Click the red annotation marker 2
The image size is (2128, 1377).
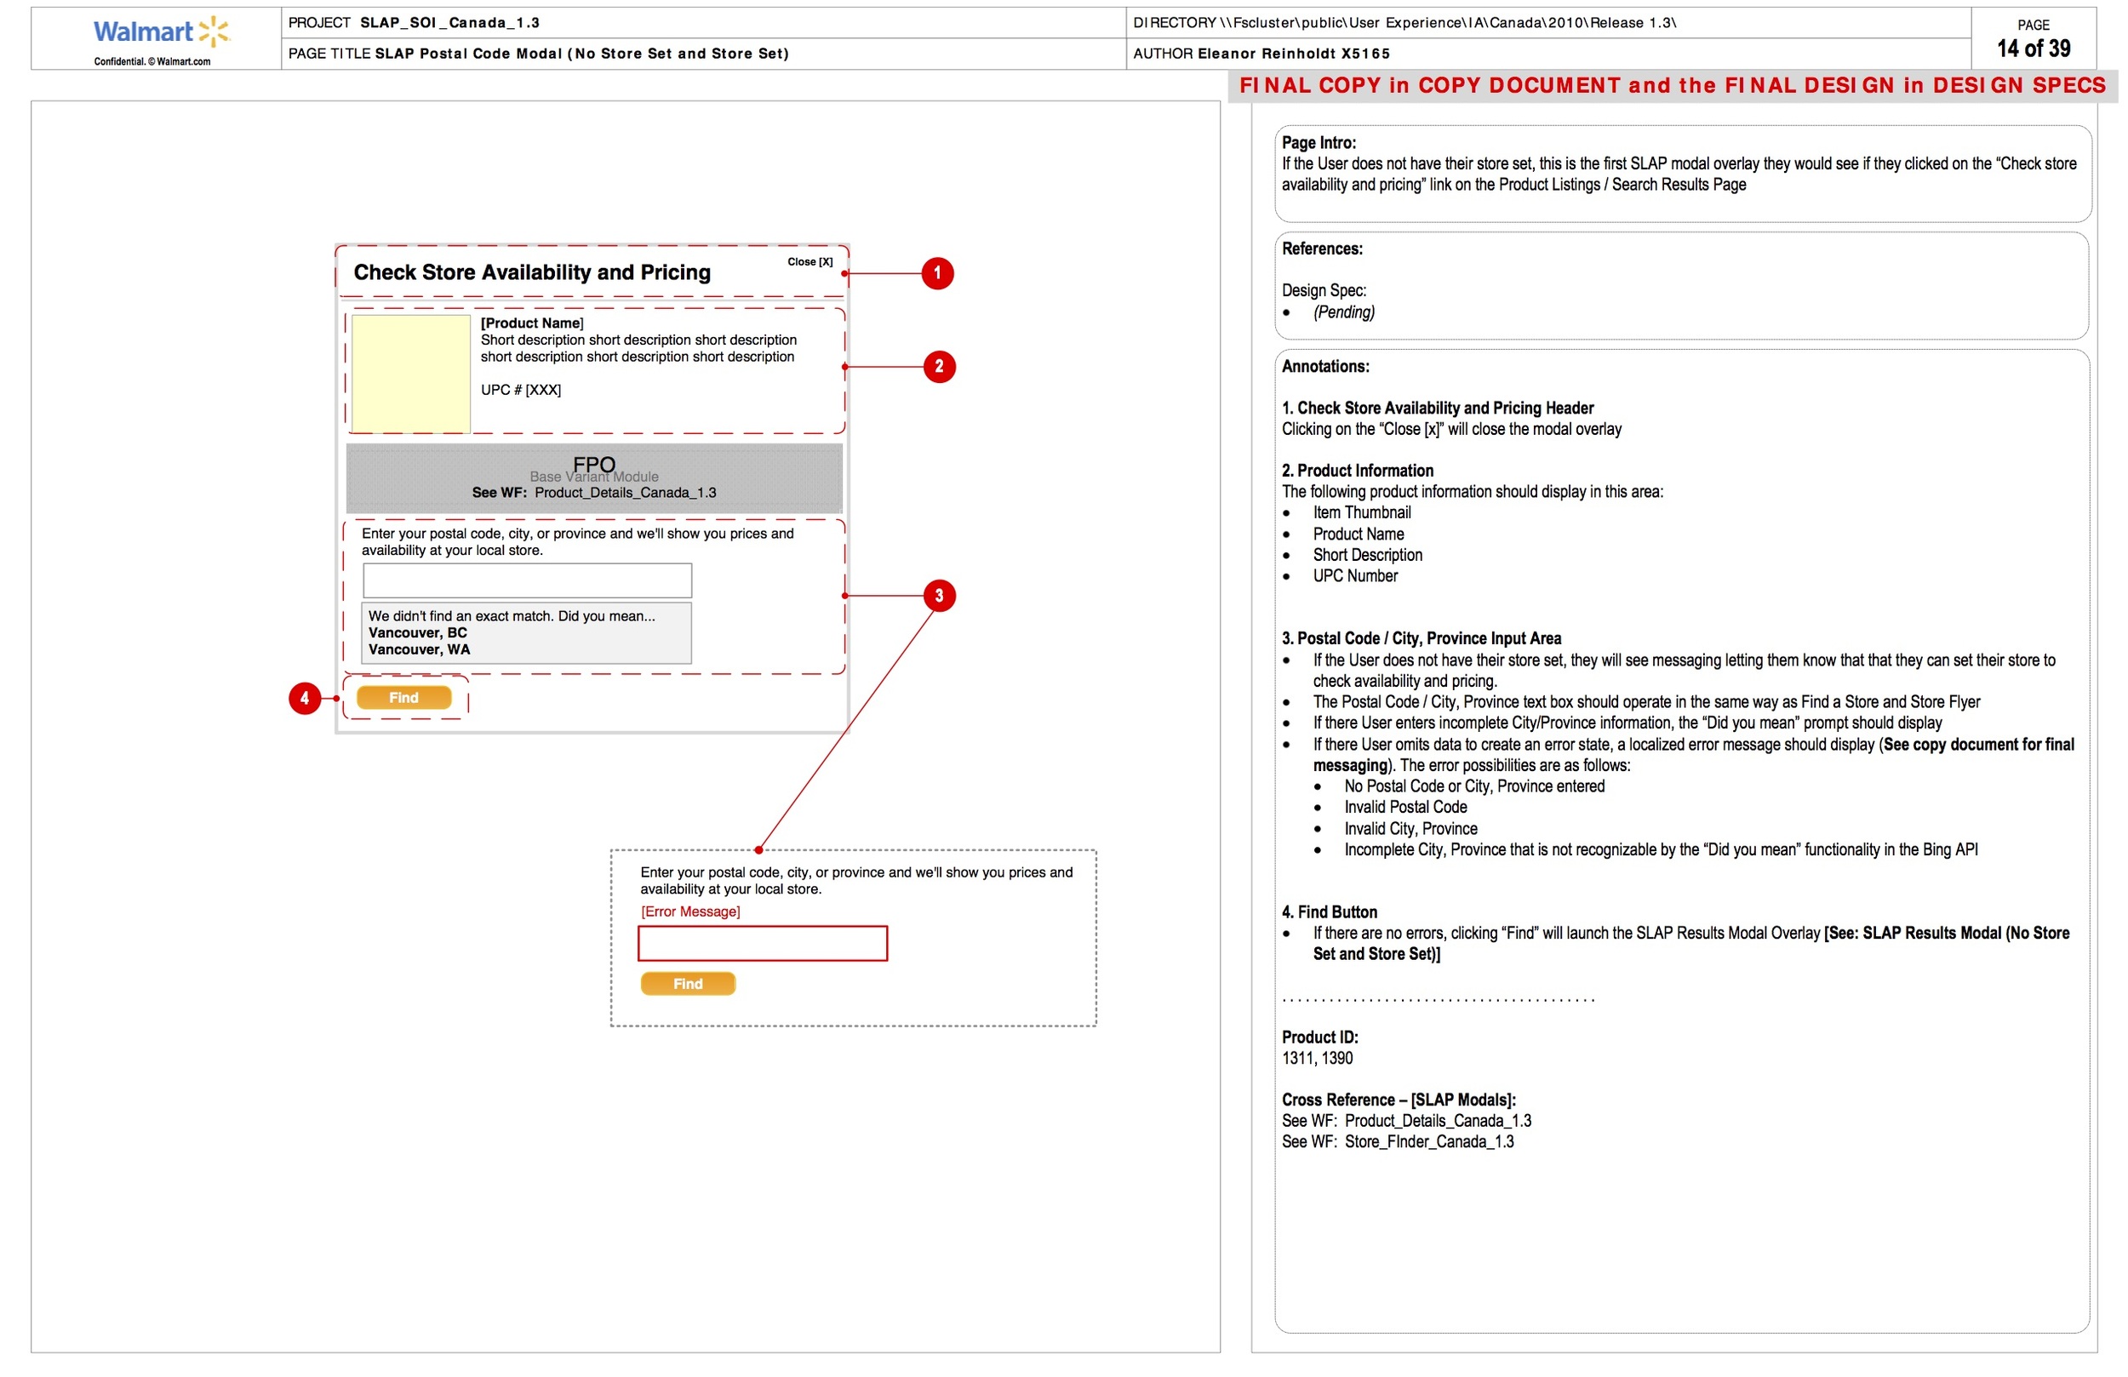coord(939,367)
